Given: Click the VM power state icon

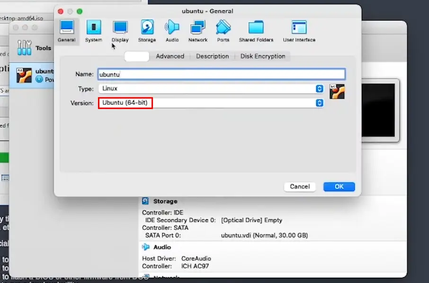Looking at the screenshot, I should [39, 80].
